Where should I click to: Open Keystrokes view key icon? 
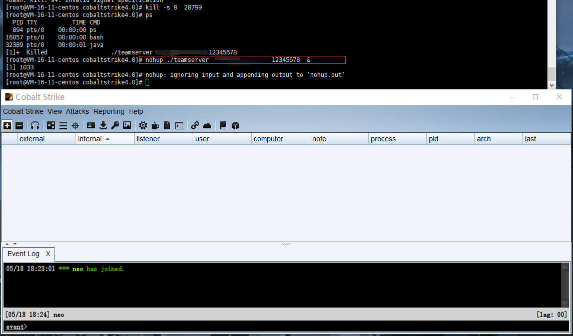115,126
